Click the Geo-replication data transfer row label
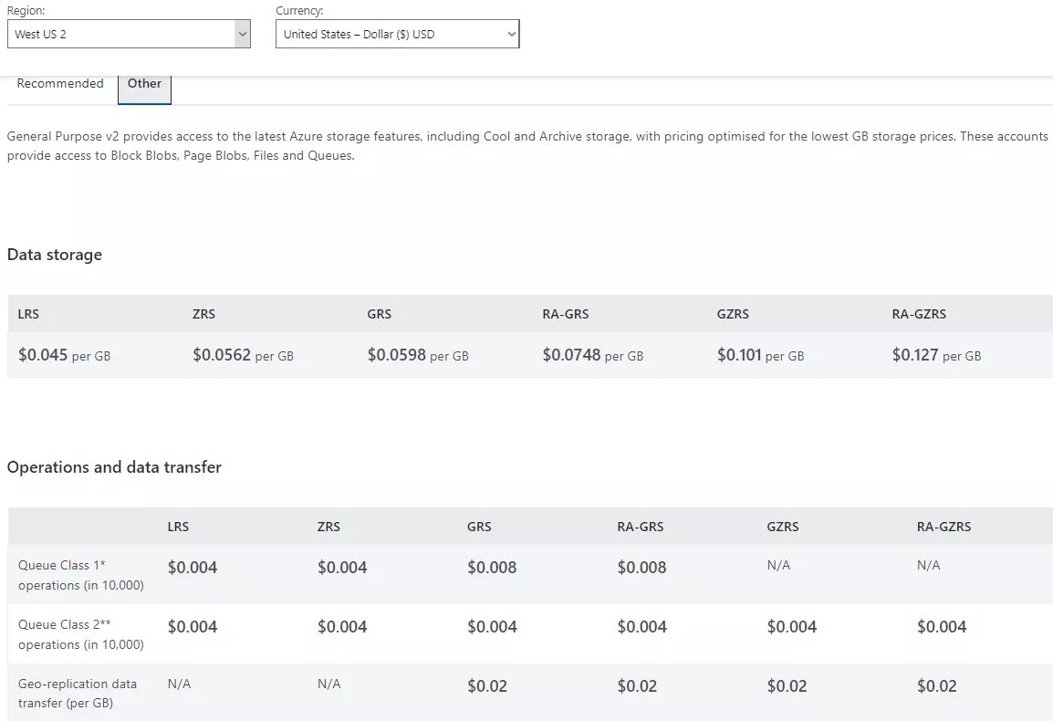 (x=78, y=694)
